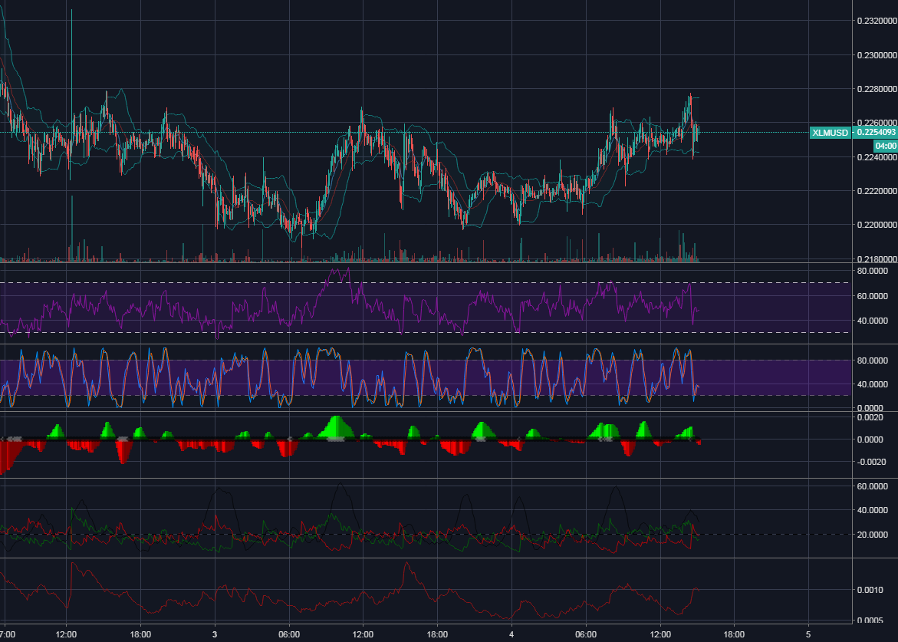The width and height of the screenshot is (898, 642).
Task: Click the day 3 date label
Action: (215, 634)
